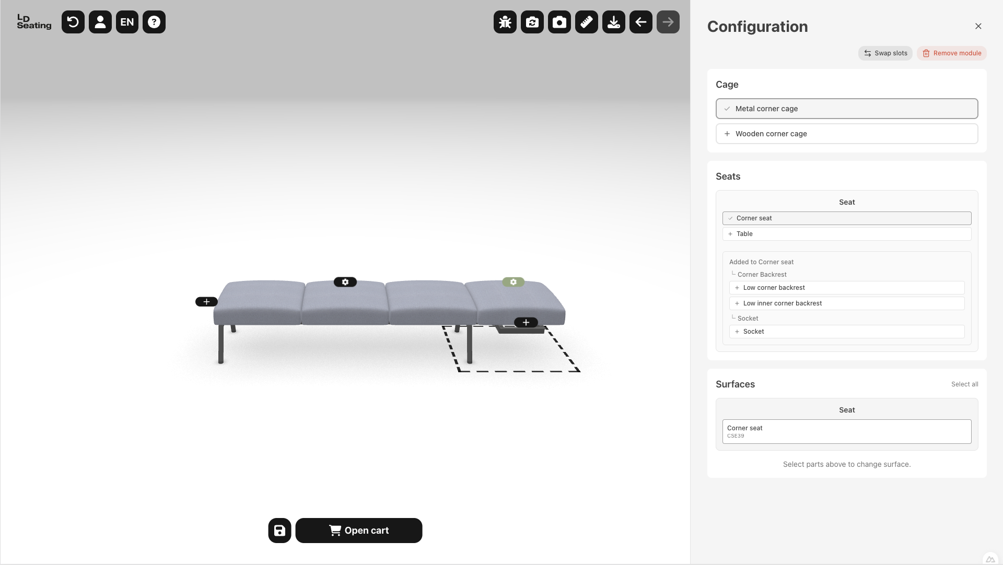Add the Low corner backrest
The width and height of the screenshot is (1003, 565).
[847, 288]
